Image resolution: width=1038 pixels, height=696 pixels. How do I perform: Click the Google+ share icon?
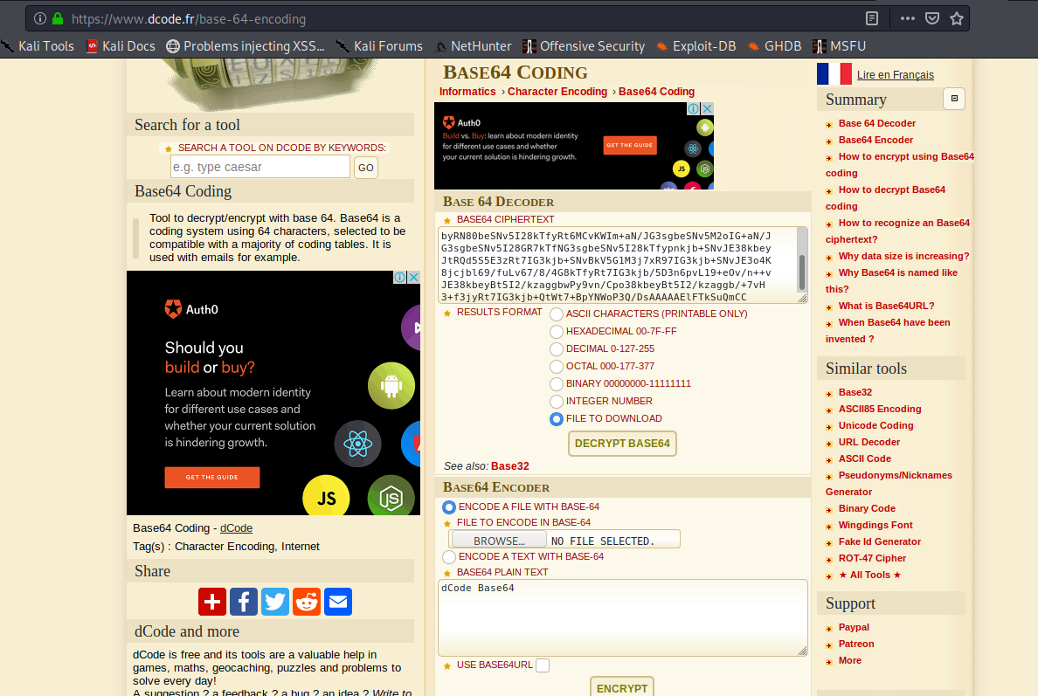[211, 601]
